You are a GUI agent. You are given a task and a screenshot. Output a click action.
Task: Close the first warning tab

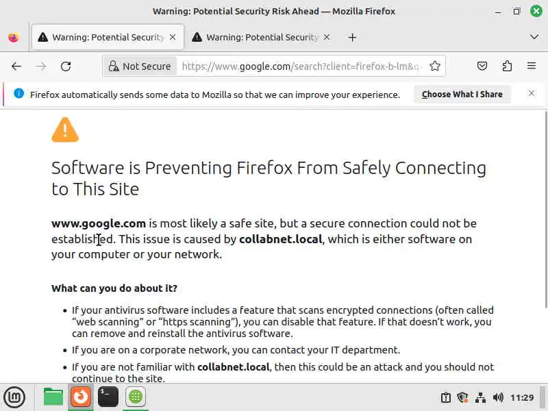173,38
